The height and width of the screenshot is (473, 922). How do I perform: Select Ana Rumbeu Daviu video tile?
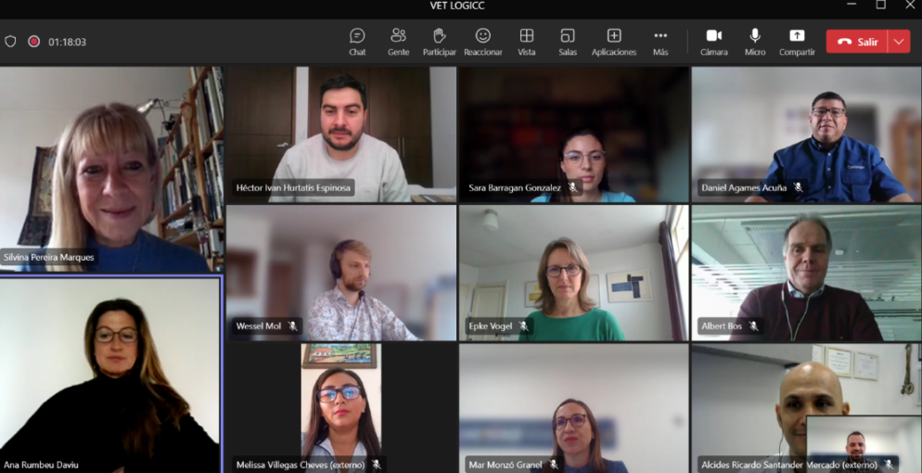coord(110,375)
